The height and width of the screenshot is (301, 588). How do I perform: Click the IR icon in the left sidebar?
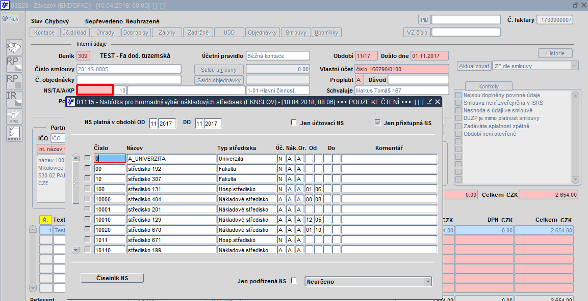point(14,99)
